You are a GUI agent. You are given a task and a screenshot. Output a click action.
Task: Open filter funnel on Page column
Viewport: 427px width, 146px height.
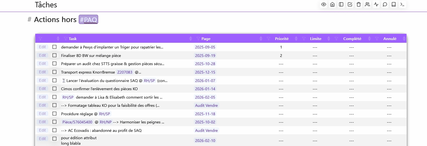coord(198,39)
